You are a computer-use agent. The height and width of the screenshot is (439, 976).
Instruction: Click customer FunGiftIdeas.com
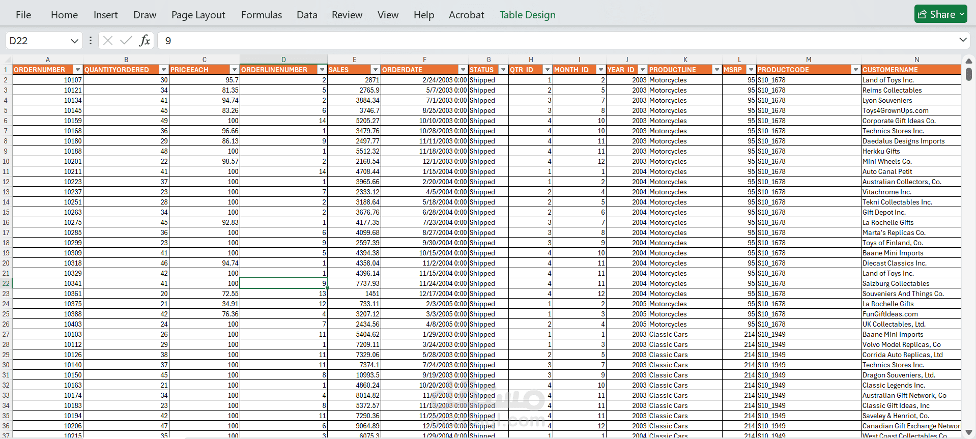point(911,314)
